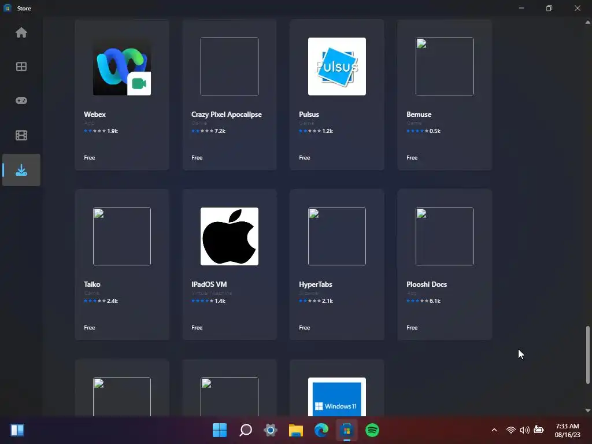This screenshot has height=444, width=592.
Task: Open the IPadOS VM Apple logo icon
Action: click(x=229, y=236)
